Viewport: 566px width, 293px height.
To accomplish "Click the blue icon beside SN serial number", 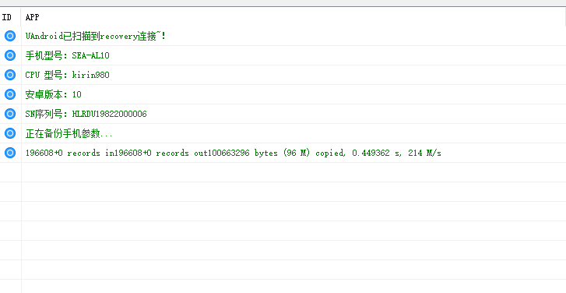I will point(10,114).
